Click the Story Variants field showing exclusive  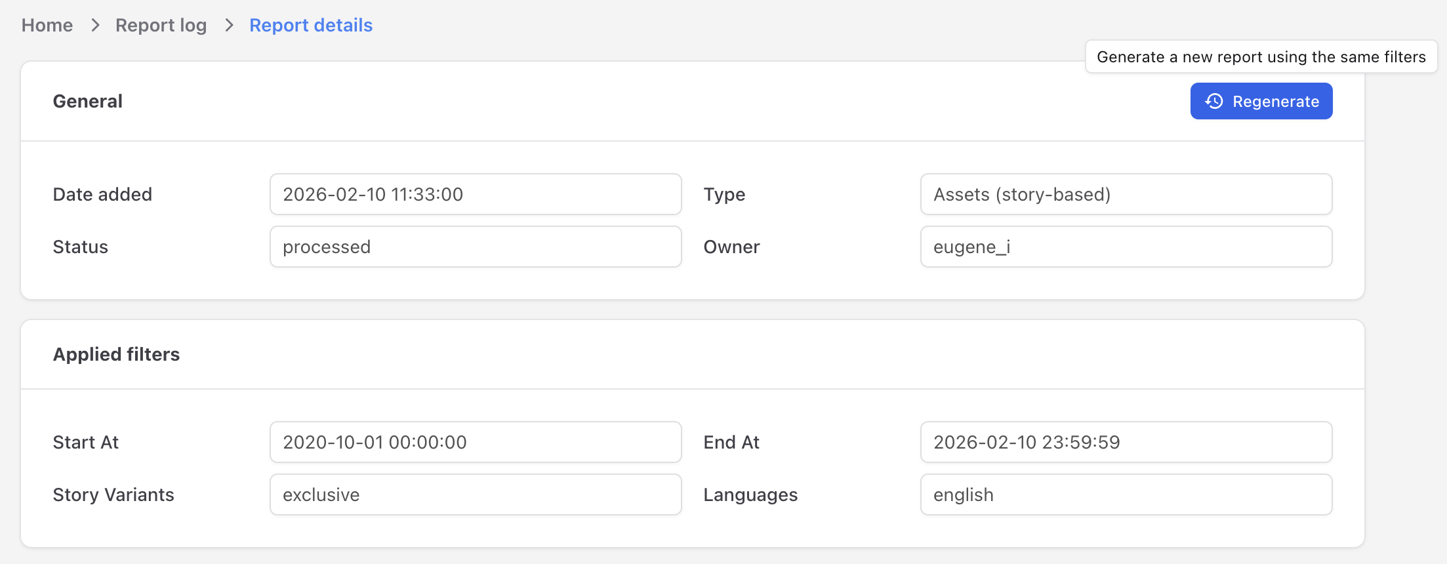[476, 494]
